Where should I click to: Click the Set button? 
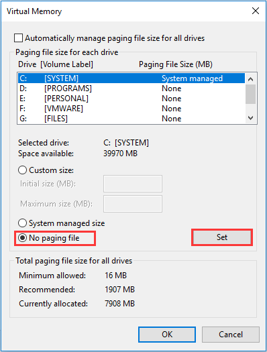click(222, 237)
